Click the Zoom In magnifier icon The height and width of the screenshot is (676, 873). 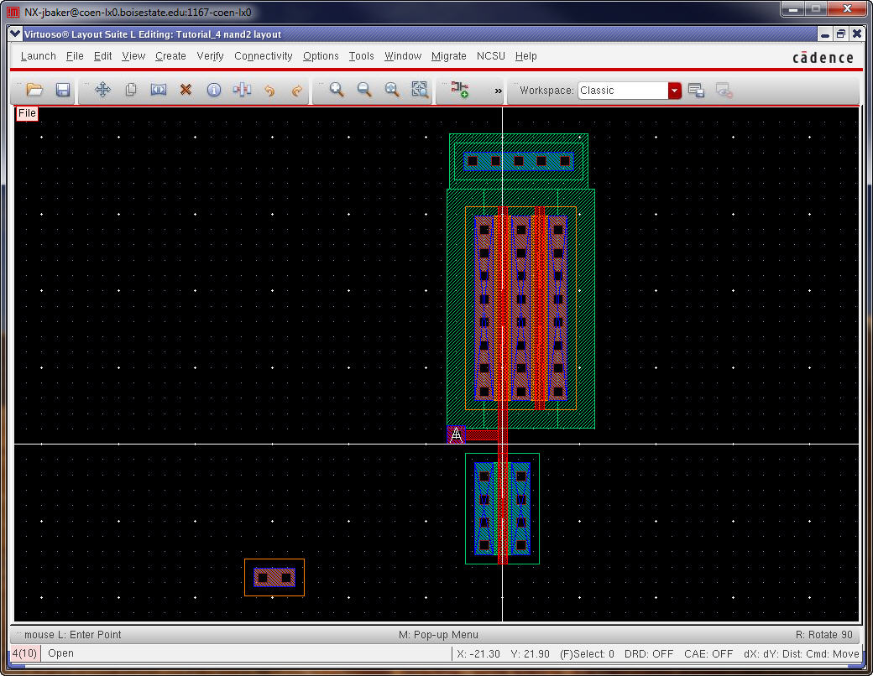337,90
